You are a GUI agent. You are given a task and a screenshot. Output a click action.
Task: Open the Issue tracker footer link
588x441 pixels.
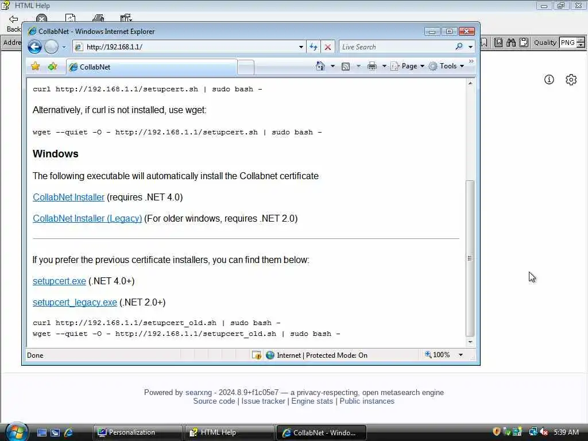pyautogui.click(x=263, y=401)
